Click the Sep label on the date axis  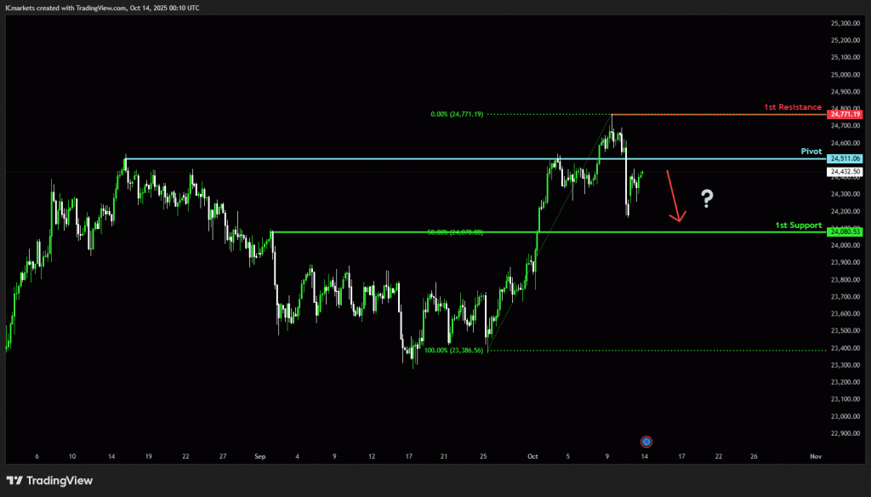(x=260, y=456)
